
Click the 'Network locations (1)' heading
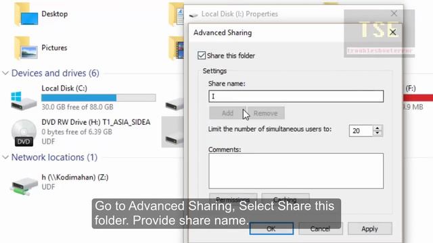[54, 157]
